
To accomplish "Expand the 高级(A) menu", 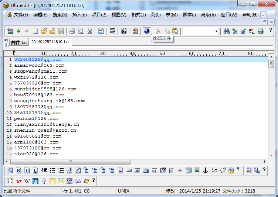I will (208, 15).
